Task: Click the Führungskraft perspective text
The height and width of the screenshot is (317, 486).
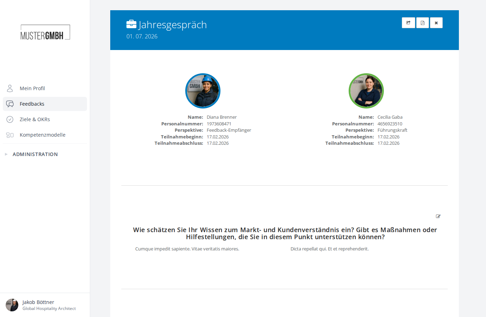Action: point(392,130)
